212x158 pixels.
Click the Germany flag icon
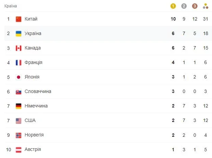click(x=19, y=106)
